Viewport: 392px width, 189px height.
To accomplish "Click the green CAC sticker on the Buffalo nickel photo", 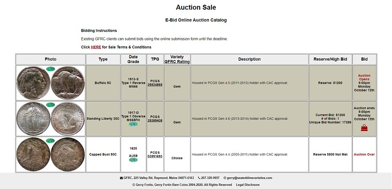I will 51,69.
